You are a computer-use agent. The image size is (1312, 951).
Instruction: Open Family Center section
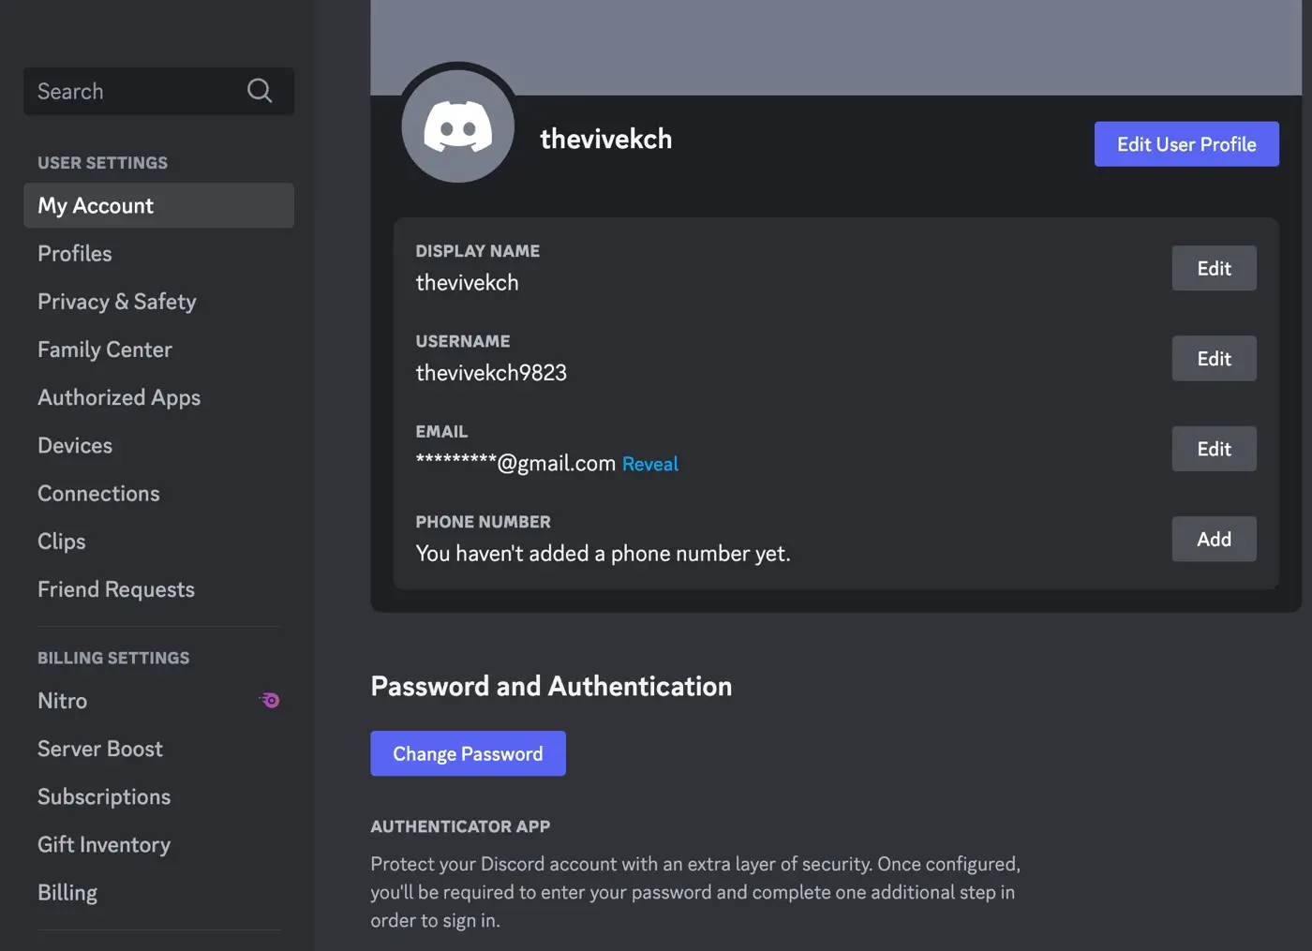tap(158, 349)
